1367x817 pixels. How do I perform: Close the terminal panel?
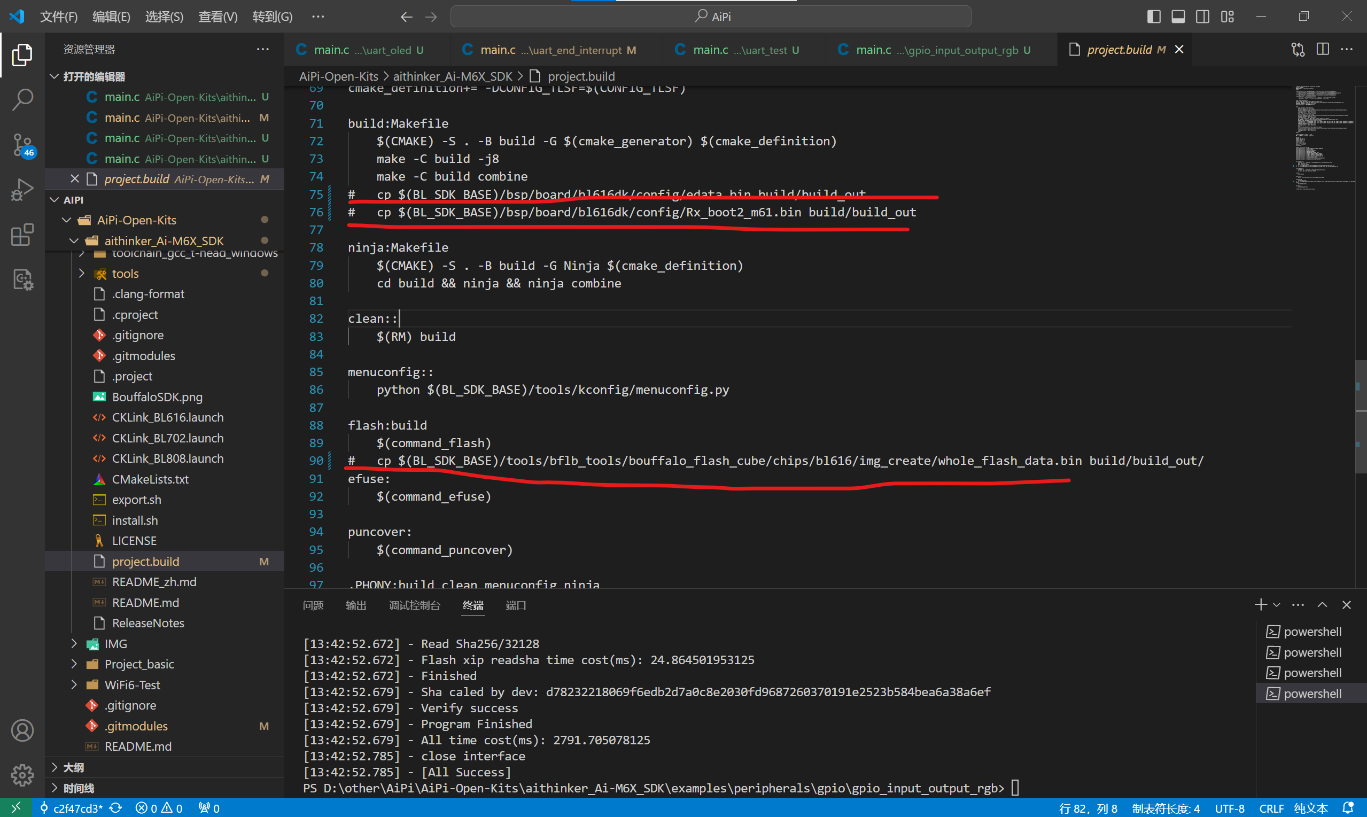[1347, 604]
